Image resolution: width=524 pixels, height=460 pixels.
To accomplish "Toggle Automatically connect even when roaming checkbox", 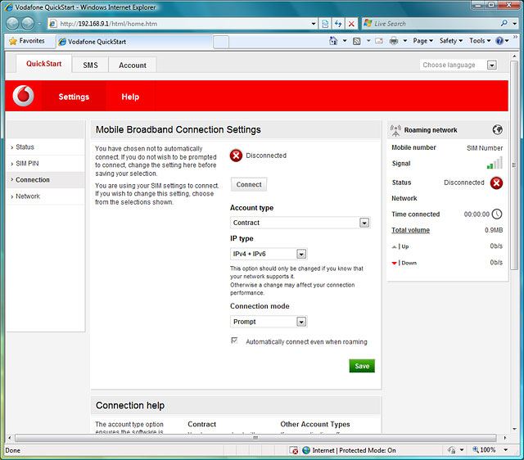I will coord(235,341).
